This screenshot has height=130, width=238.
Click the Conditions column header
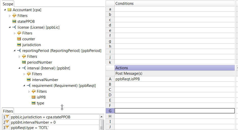click(175, 4)
